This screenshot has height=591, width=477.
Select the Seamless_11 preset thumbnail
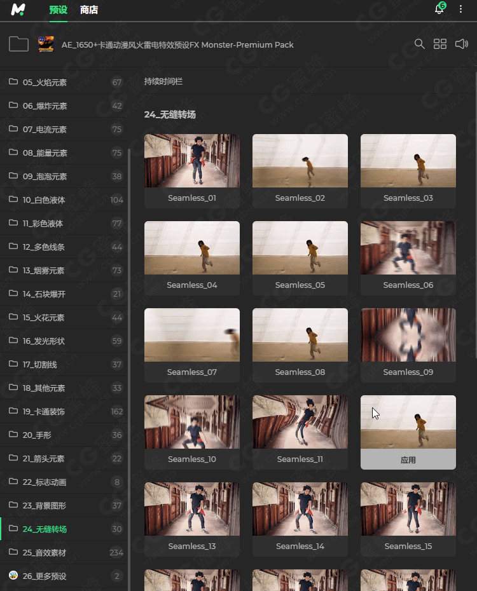(300, 422)
